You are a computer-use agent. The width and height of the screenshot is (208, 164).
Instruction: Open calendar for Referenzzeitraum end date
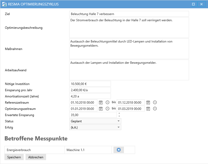click(148, 102)
